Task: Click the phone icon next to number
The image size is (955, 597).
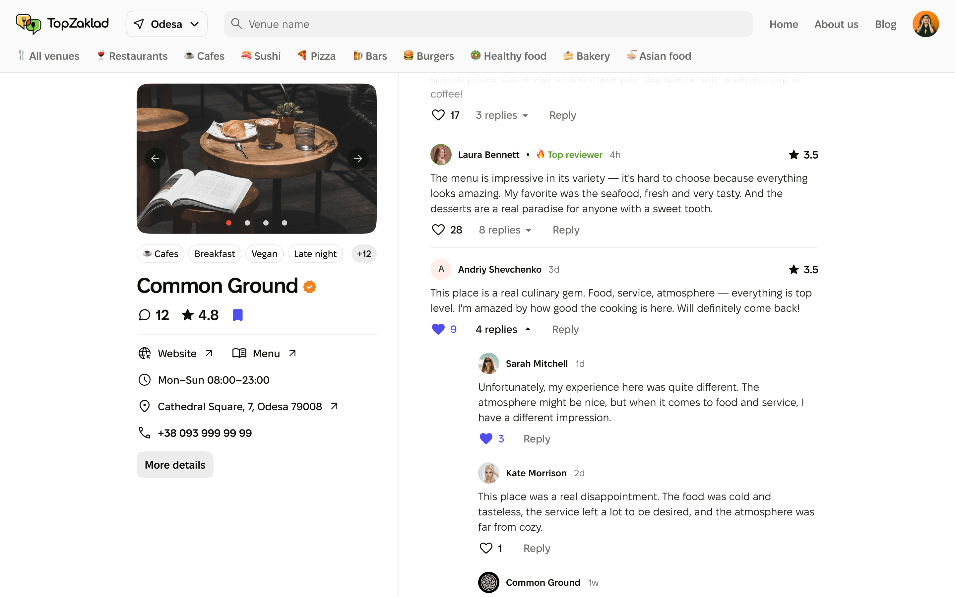Action: coord(145,433)
